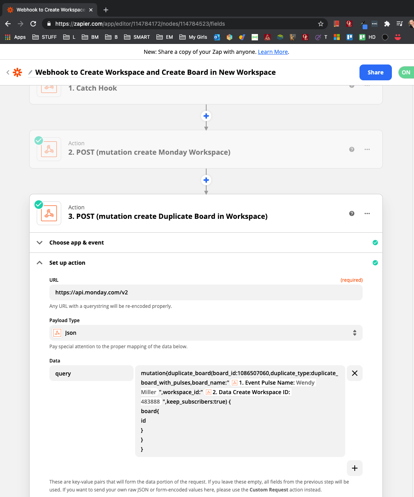Open the Apps bookmarks shortcut
This screenshot has height=497, width=414.
(x=15, y=37)
